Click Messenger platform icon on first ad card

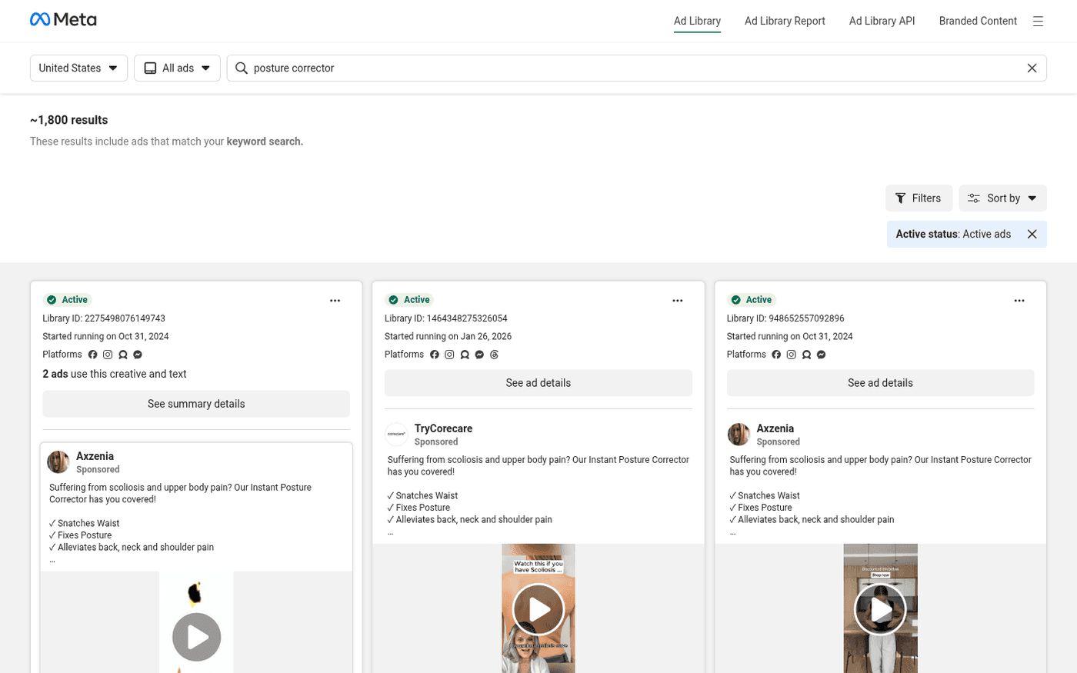(138, 355)
